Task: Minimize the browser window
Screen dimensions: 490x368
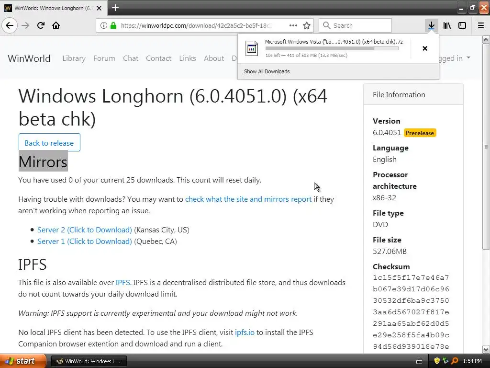Action: 461,8
